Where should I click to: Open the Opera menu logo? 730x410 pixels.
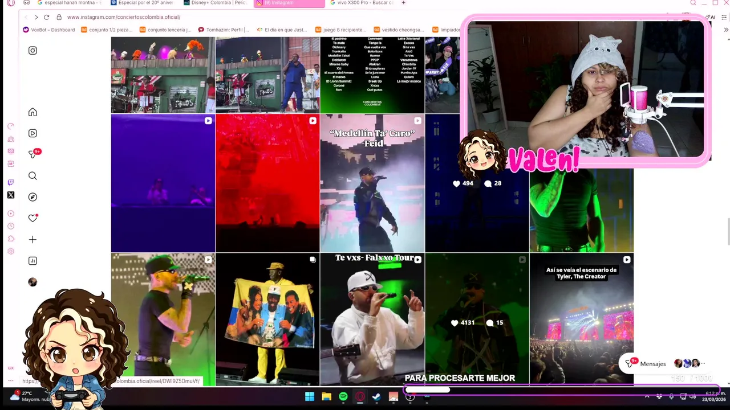point(11,3)
